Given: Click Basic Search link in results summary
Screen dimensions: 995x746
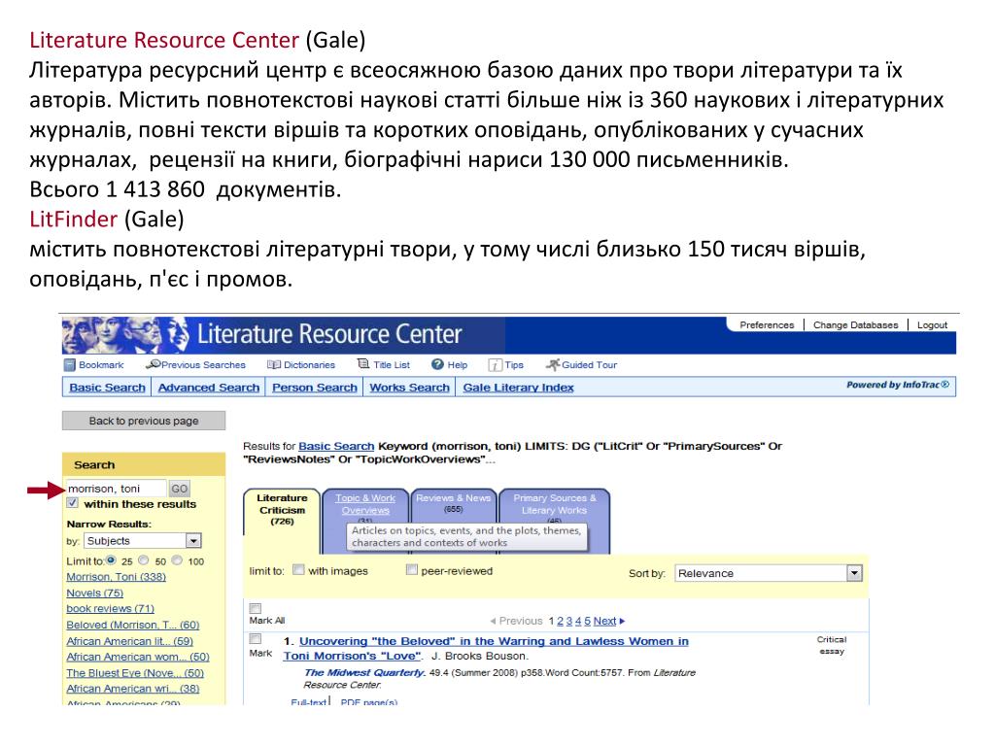Looking at the screenshot, I should [336, 446].
